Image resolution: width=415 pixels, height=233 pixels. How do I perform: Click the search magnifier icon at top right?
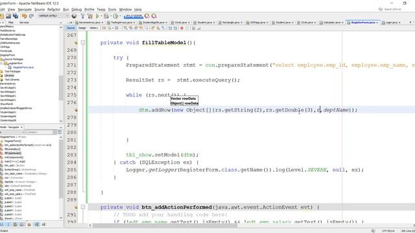tap(381, 9)
